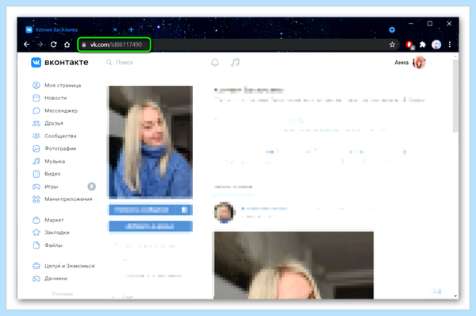The width and height of the screenshot is (476, 316).
Task: Open the Extensions puzzle icon
Action: click(423, 44)
